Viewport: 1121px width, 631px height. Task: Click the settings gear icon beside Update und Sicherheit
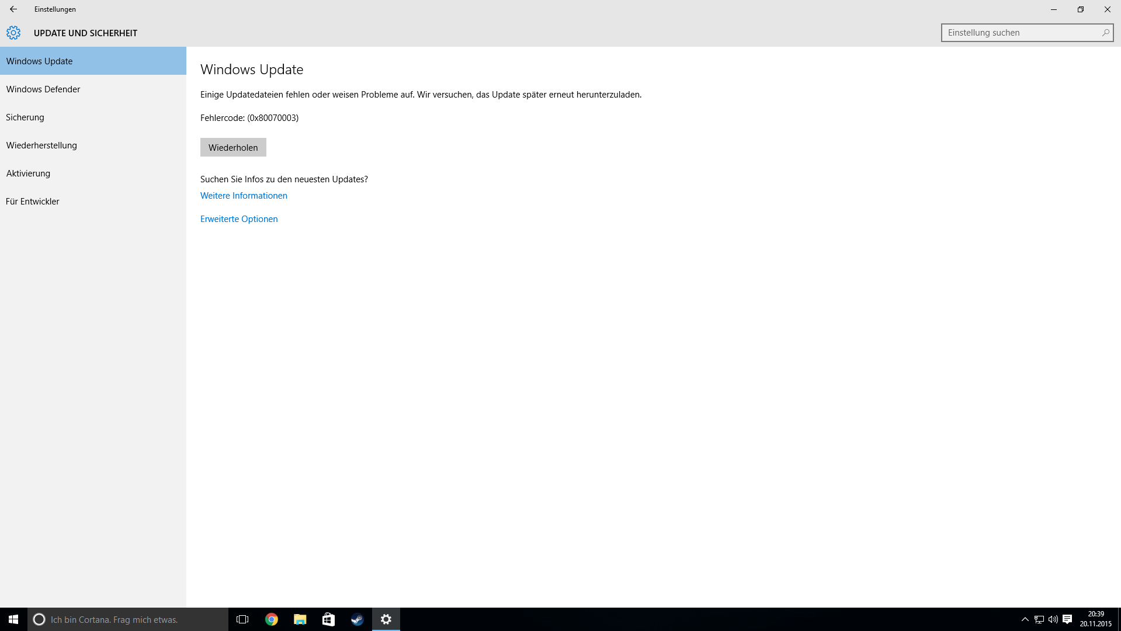[13, 33]
